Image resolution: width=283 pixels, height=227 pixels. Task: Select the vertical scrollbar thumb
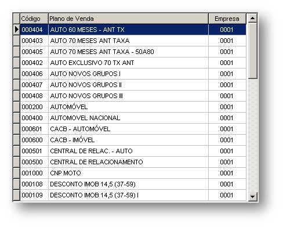[252, 51]
